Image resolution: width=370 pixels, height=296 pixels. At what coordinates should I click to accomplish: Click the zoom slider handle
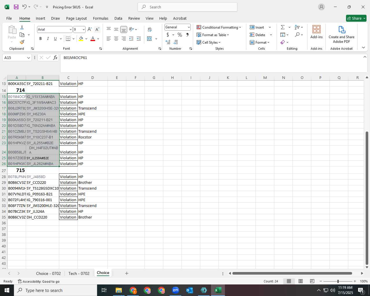[338, 281]
